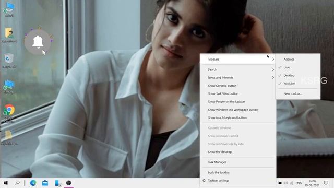Open the clock and date flyout
The image size is (334, 188).
point(312,183)
